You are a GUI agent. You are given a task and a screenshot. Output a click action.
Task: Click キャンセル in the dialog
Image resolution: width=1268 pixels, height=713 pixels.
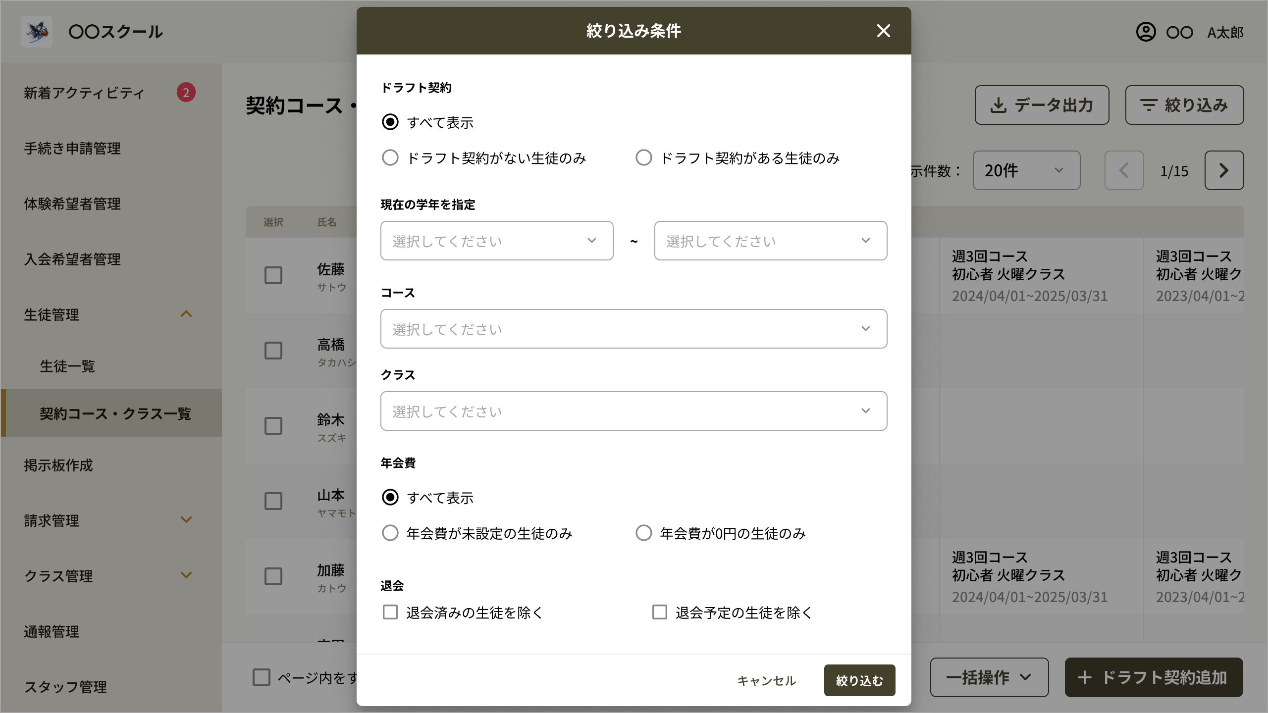(766, 680)
